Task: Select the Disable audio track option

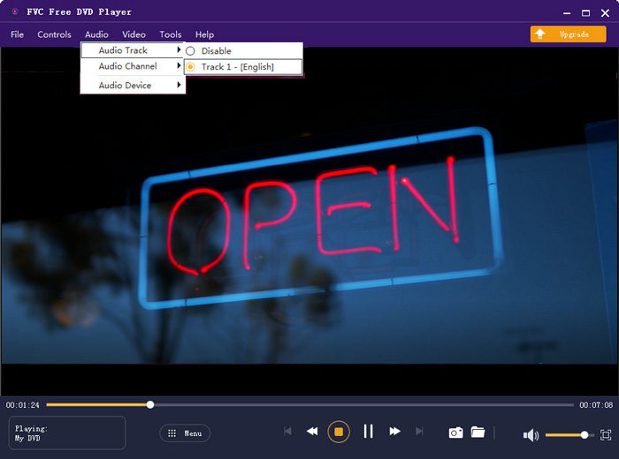Action: point(243,51)
